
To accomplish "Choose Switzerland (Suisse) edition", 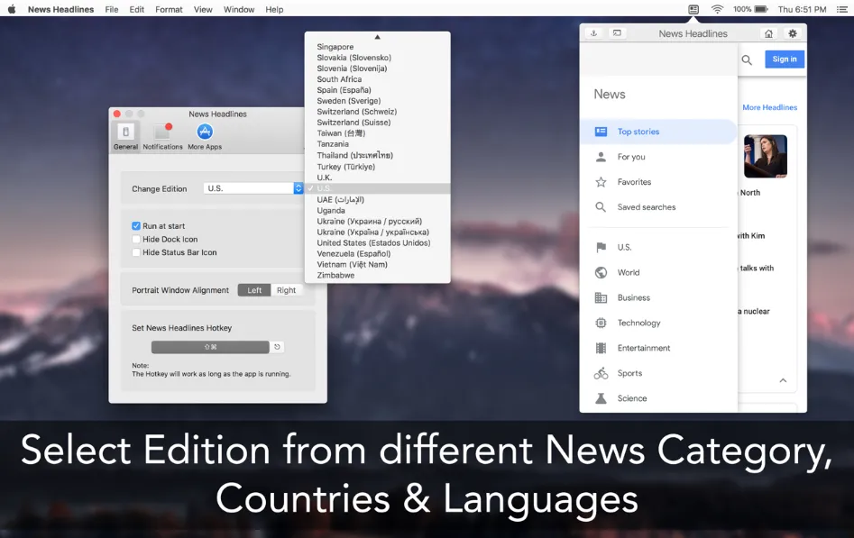I will click(378, 123).
